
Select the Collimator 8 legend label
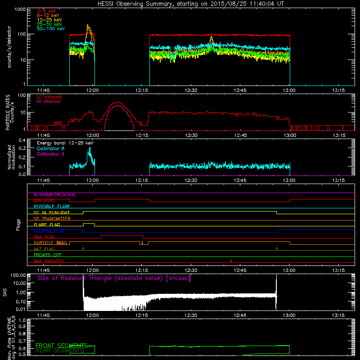click(x=50, y=148)
